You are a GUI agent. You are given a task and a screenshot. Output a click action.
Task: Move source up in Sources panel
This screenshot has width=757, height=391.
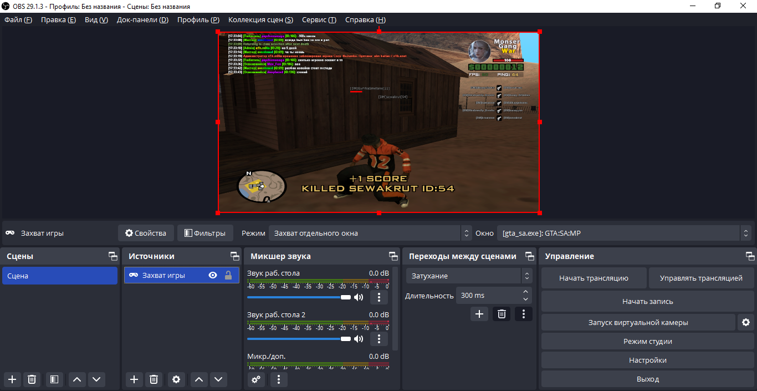point(198,379)
